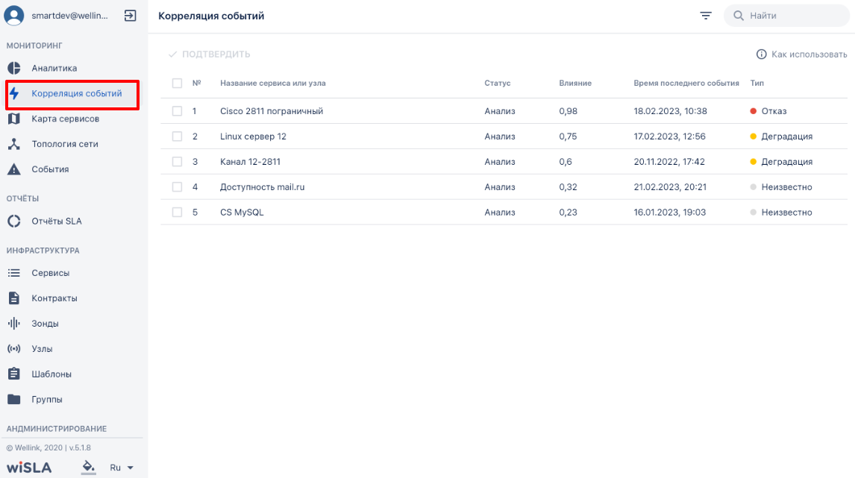Click the document icon for Контракты
Screen dimensions: 855x478
point(14,298)
